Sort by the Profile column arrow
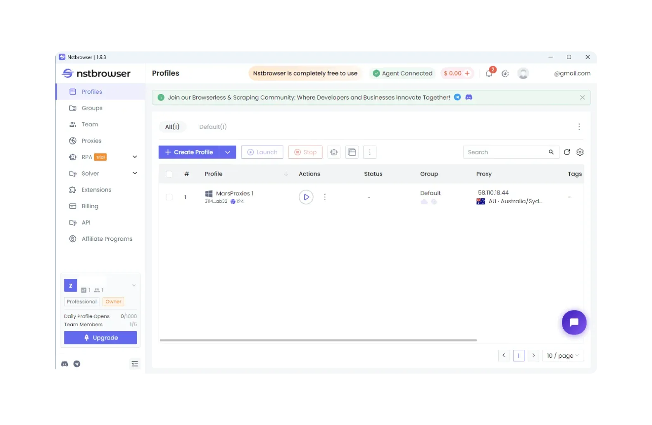 click(x=286, y=174)
